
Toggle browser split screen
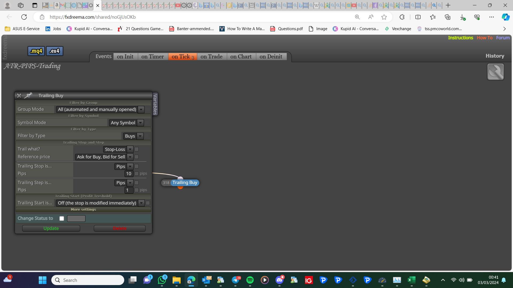[418, 17]
